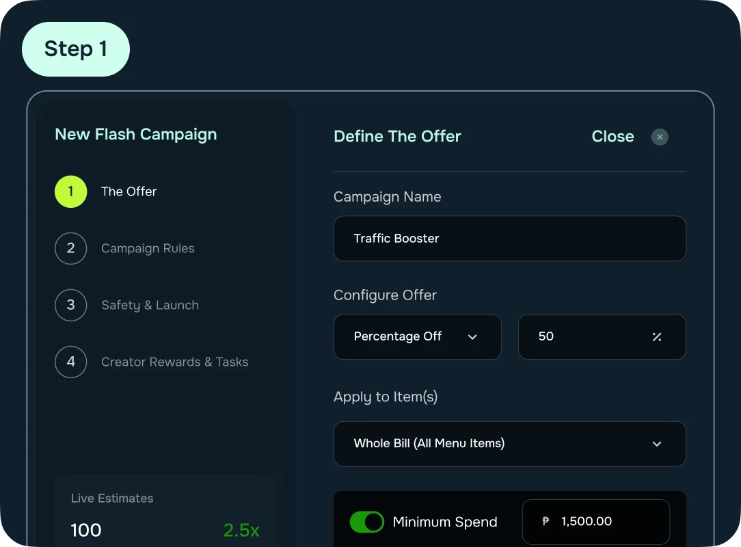
Task: Open the Percentage Off dropdown
Action: [x=417, y=336]
